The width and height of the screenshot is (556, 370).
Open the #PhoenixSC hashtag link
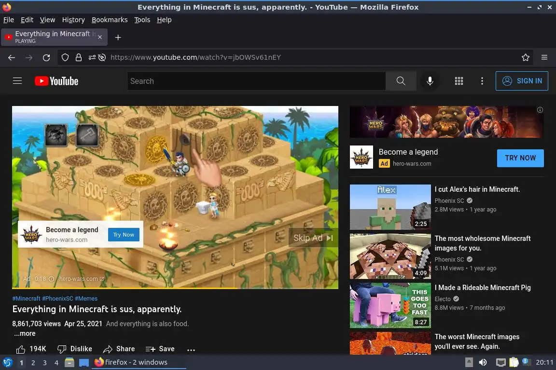click(57, 299)
